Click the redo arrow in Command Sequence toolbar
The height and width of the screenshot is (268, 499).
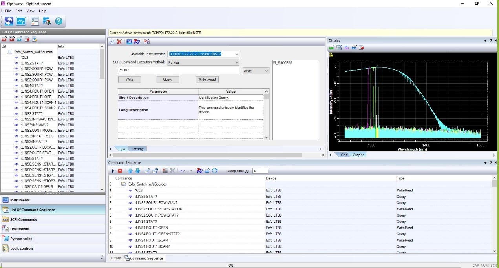click(x=190, y=171)
